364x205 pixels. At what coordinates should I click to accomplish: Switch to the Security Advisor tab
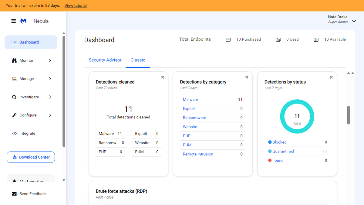coord(105,60)
